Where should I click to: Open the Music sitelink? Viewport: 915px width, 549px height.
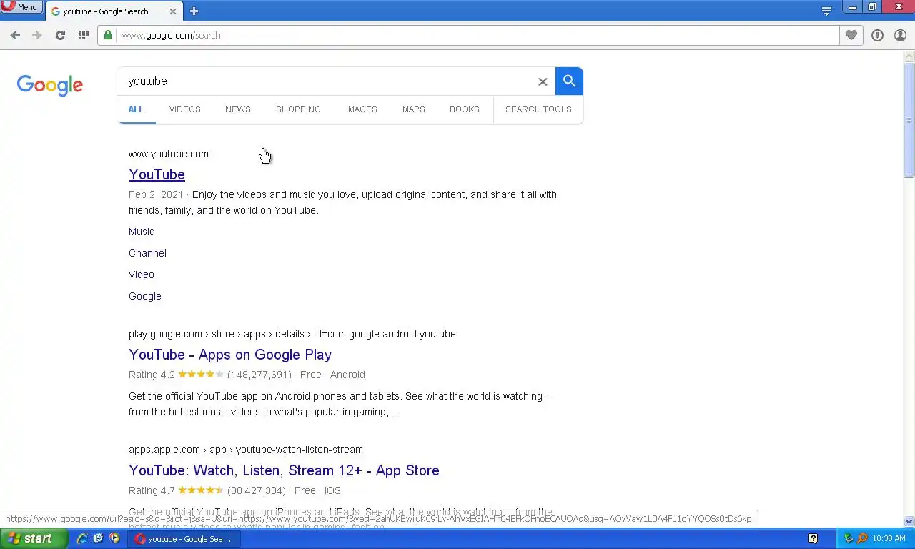(142, 232)
